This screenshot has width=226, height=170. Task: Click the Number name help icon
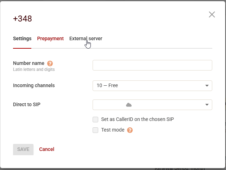coord(50,63)
